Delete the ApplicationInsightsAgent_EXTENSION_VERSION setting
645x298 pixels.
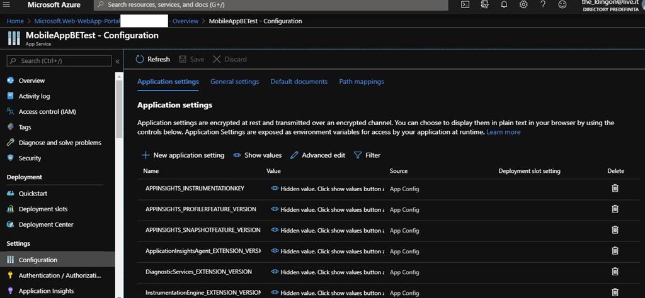tap(615, 250)
